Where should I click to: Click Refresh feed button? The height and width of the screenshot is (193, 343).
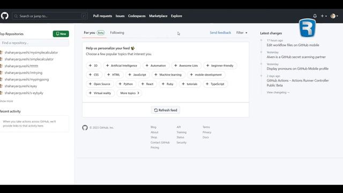[166, 110]
